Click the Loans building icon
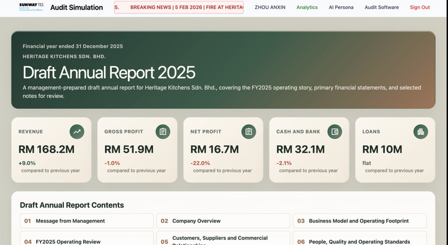Screen dimensions: 448x245 click(x=420, y=132)
